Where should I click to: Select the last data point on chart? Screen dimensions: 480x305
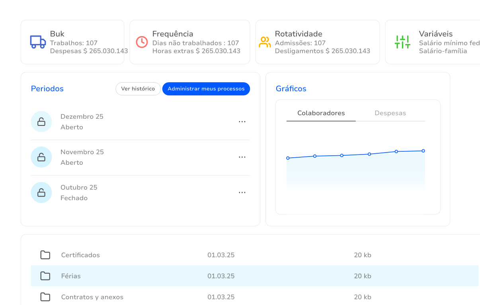(423, 151)
